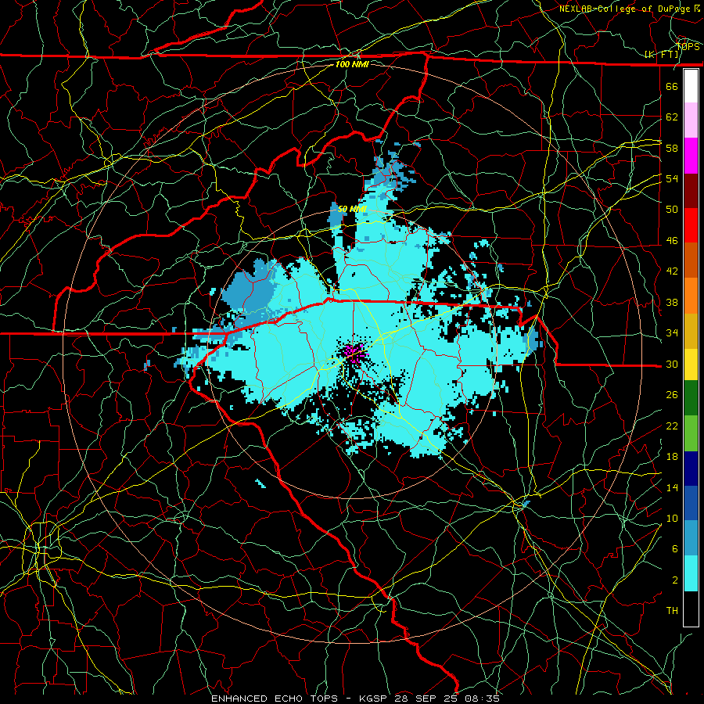Click the 08:35 timestamp in the caption
Image resolution: width=704 pixels, height=704 pixels.
tap(483, 699)
